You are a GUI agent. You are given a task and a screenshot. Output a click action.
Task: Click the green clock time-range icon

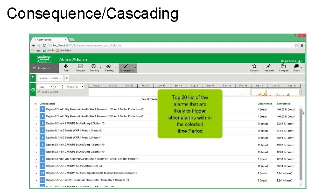(x=33, y=90)
